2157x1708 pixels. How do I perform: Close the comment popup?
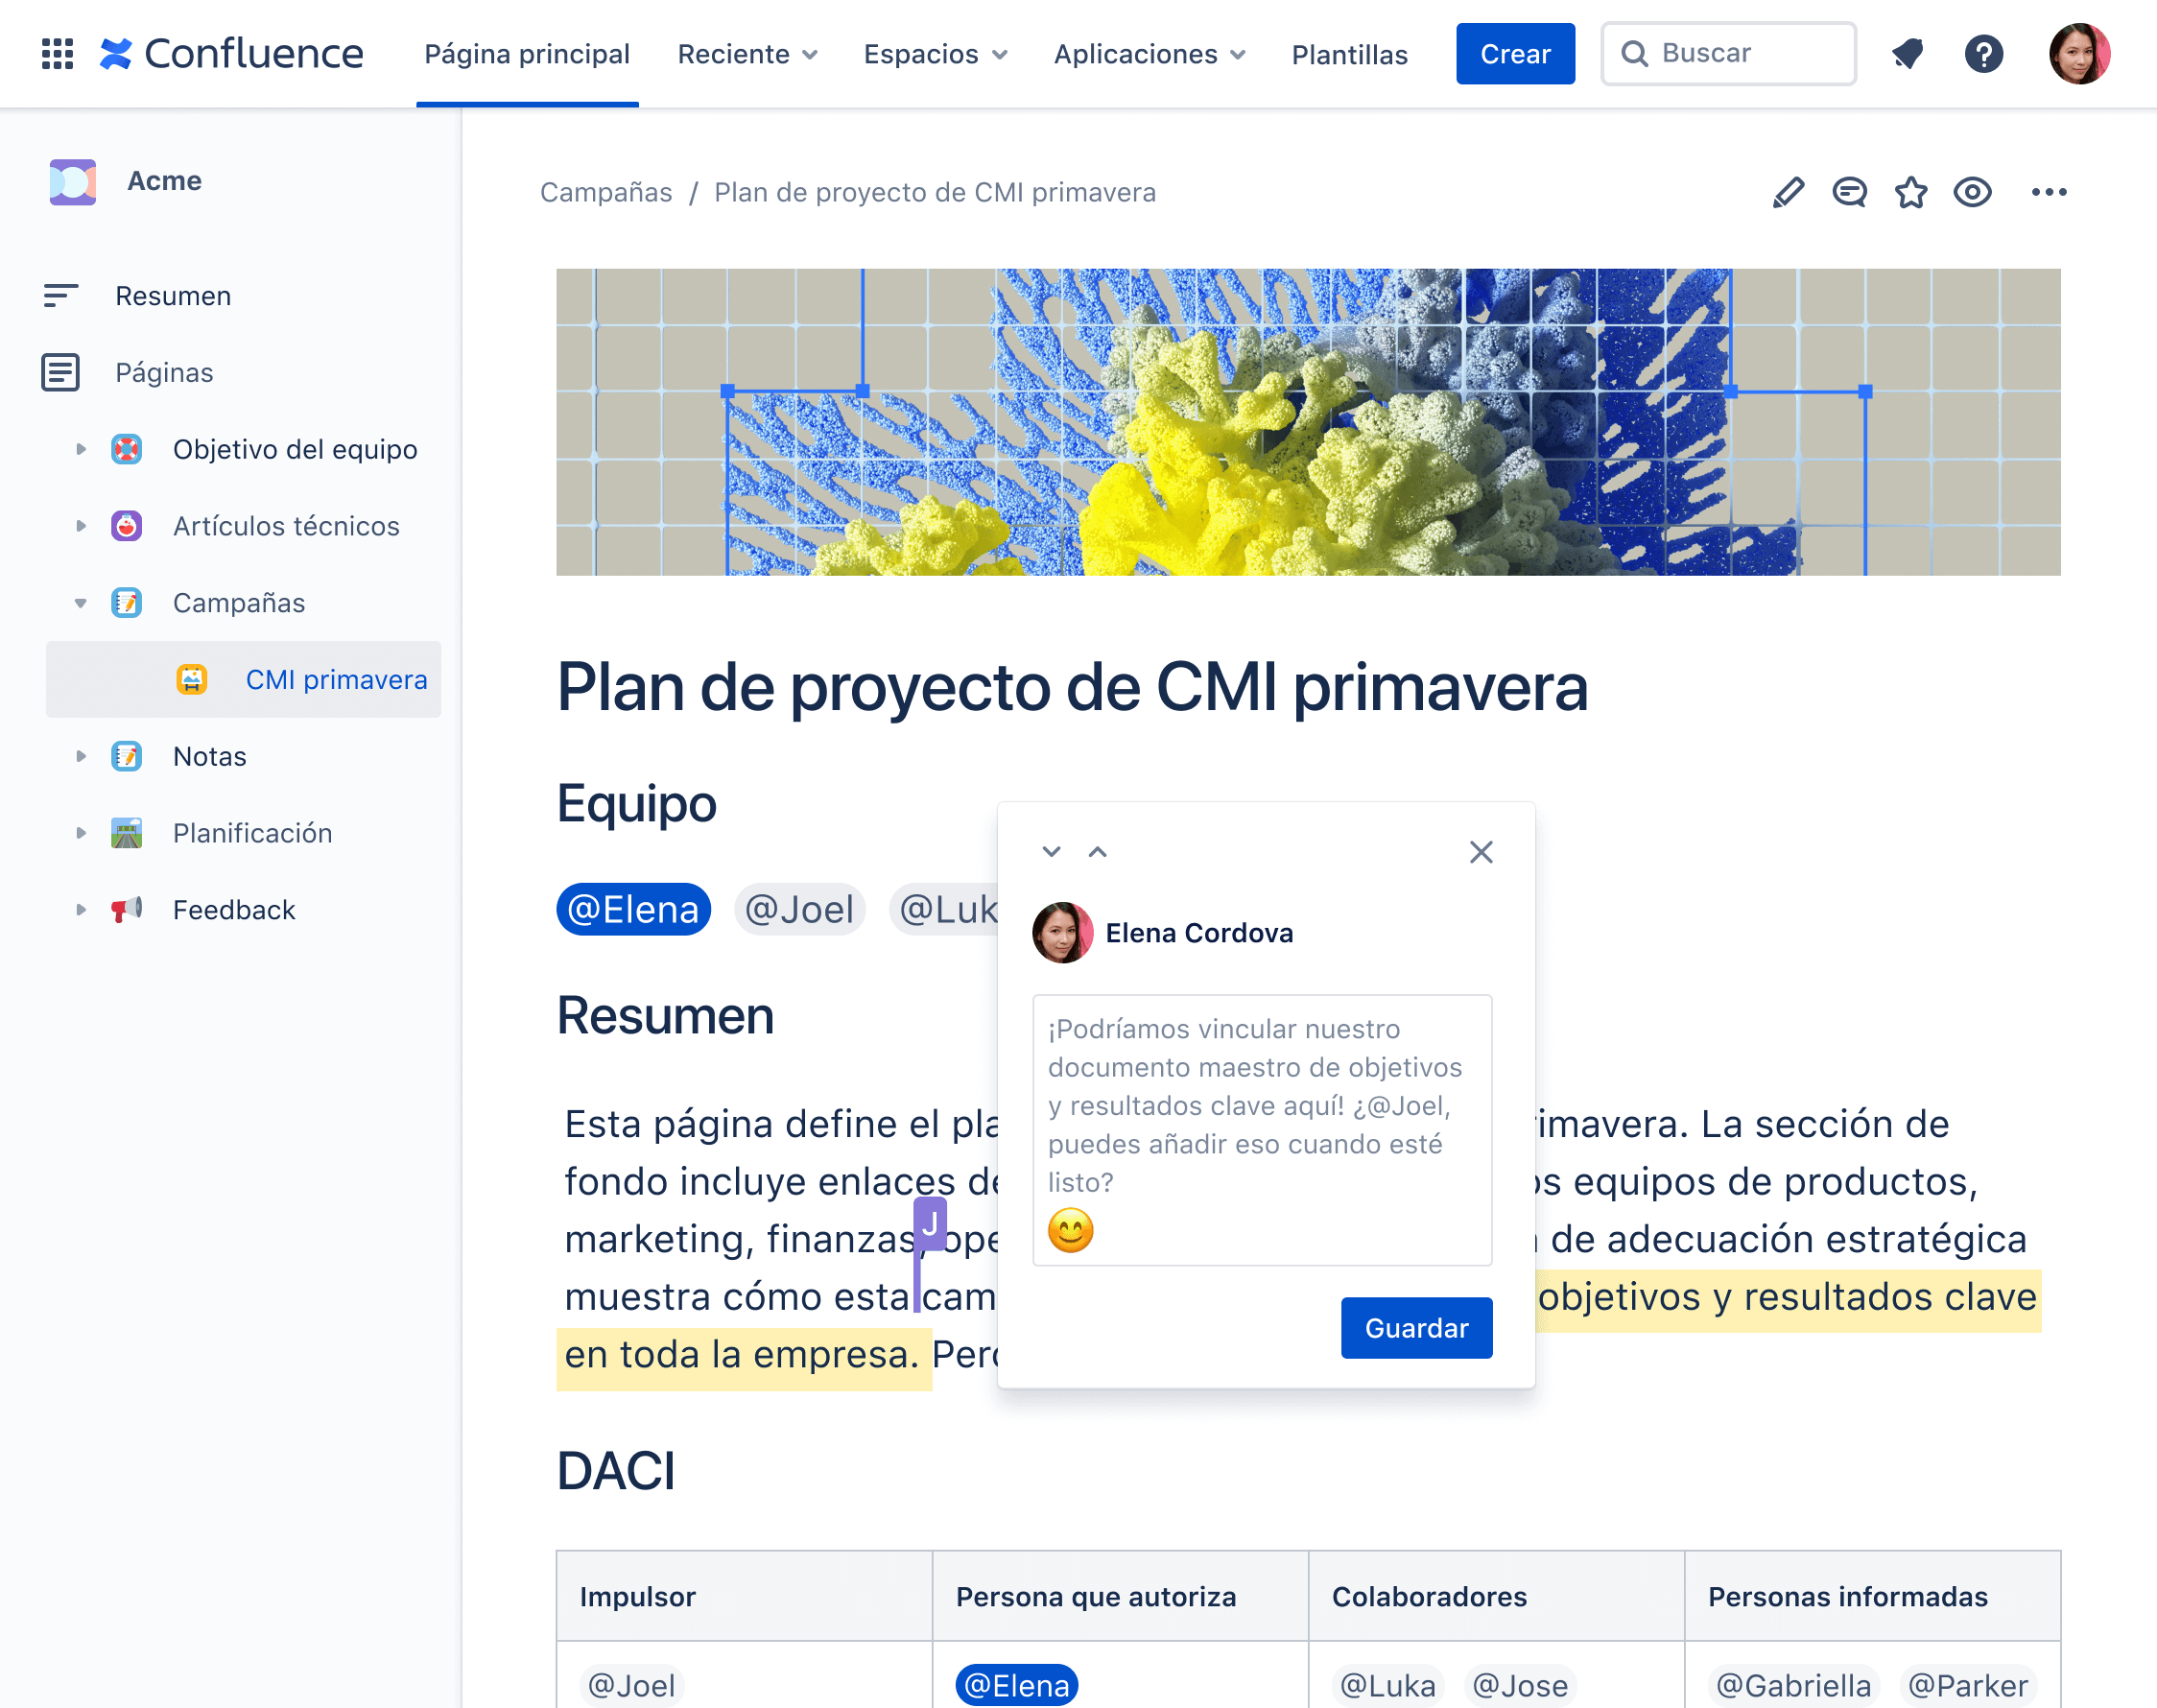[x=1481, y=851]
